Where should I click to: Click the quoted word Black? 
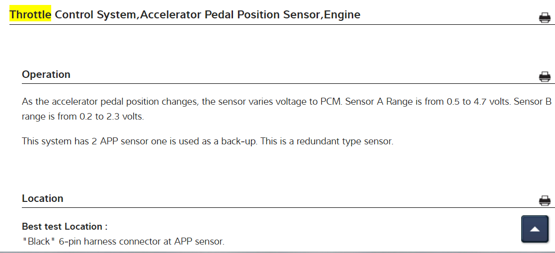[x=39, y=242]
